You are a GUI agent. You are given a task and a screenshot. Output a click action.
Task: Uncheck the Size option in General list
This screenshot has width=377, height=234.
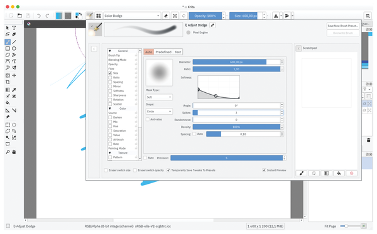click(x=110, y=73)
